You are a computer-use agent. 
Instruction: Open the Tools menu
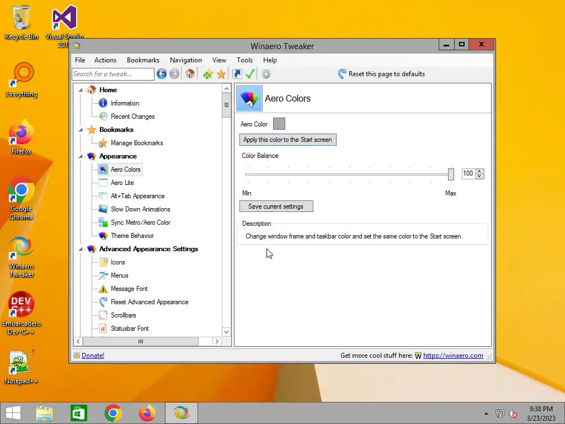pyautogui.click(x=244, y=60)
